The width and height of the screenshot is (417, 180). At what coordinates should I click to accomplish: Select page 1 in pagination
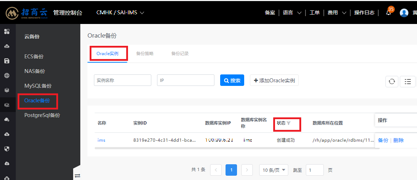[231, 170]
